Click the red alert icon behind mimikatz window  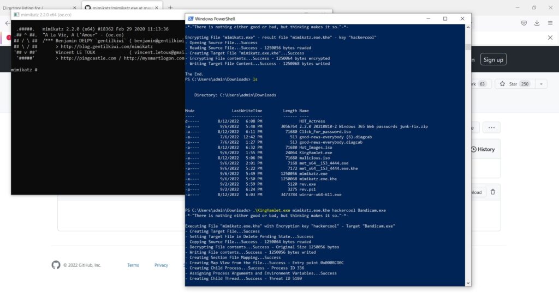(x=9, y=38)
